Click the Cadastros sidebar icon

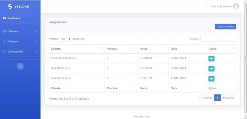click(x=4, y=31)
